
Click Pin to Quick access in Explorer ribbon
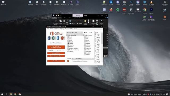point(56,22)
